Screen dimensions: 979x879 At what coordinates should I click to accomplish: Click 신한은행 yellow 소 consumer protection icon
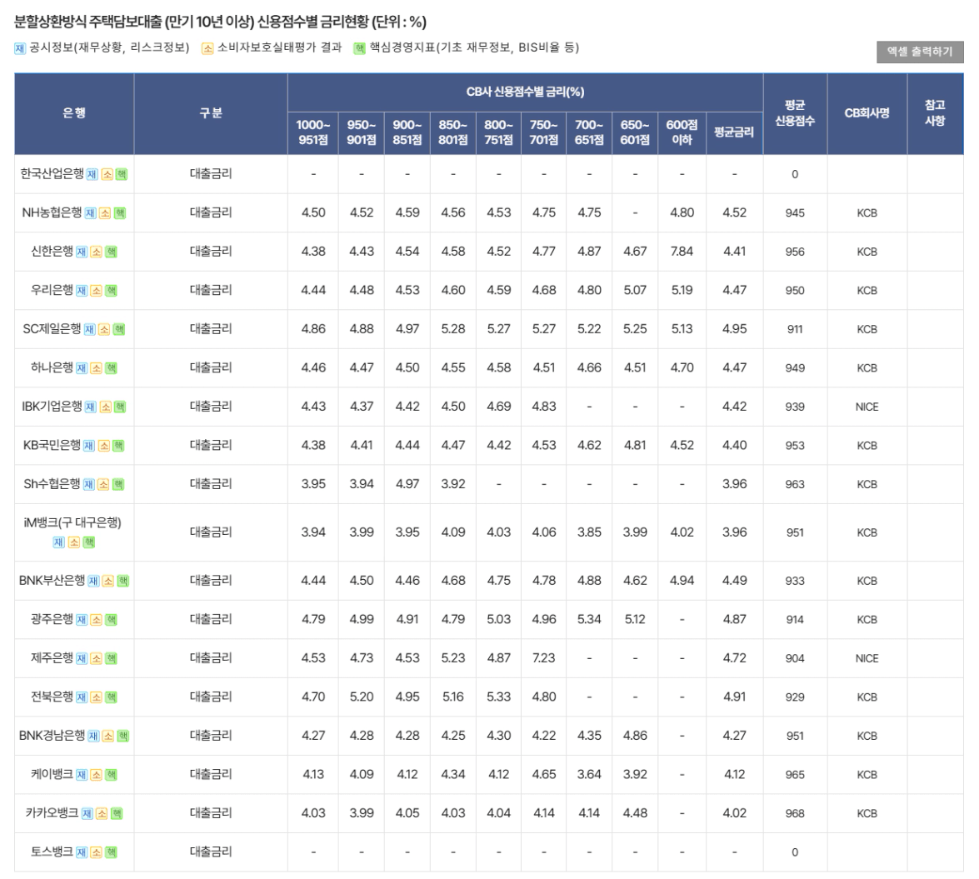[96, 252]
